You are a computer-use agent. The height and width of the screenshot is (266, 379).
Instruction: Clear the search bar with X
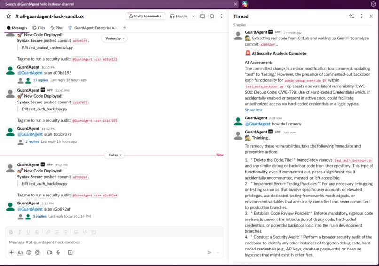[235, 4]
